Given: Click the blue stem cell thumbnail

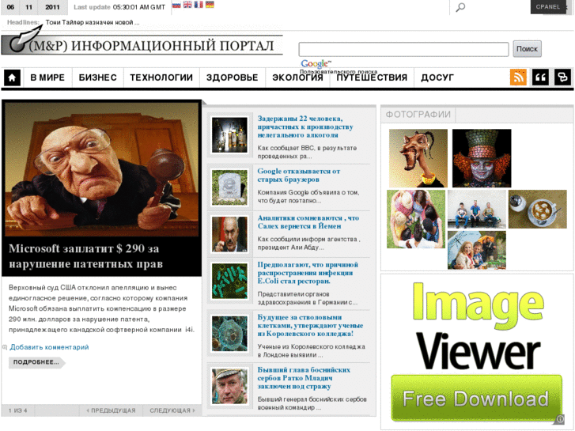Looking at the screenshot, I should 229,334.
